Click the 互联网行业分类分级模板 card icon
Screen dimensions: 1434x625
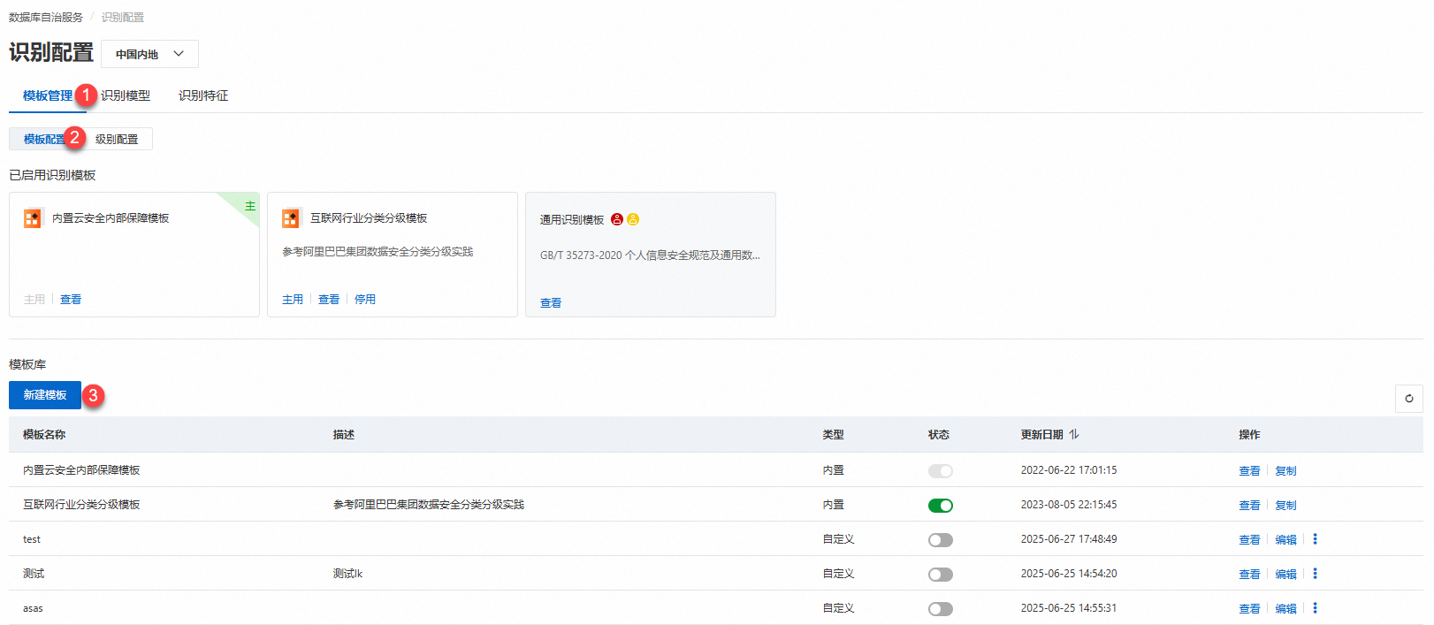tap(291, 218)
